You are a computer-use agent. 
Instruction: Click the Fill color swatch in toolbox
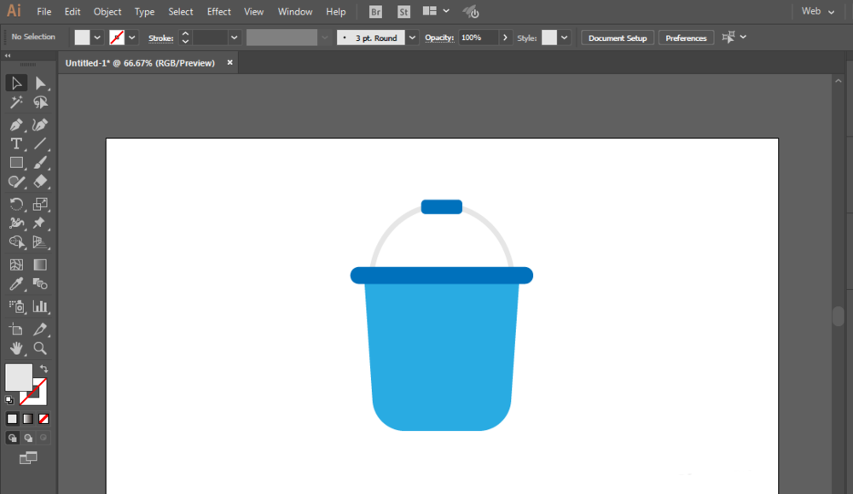click(x=18, y=376)
